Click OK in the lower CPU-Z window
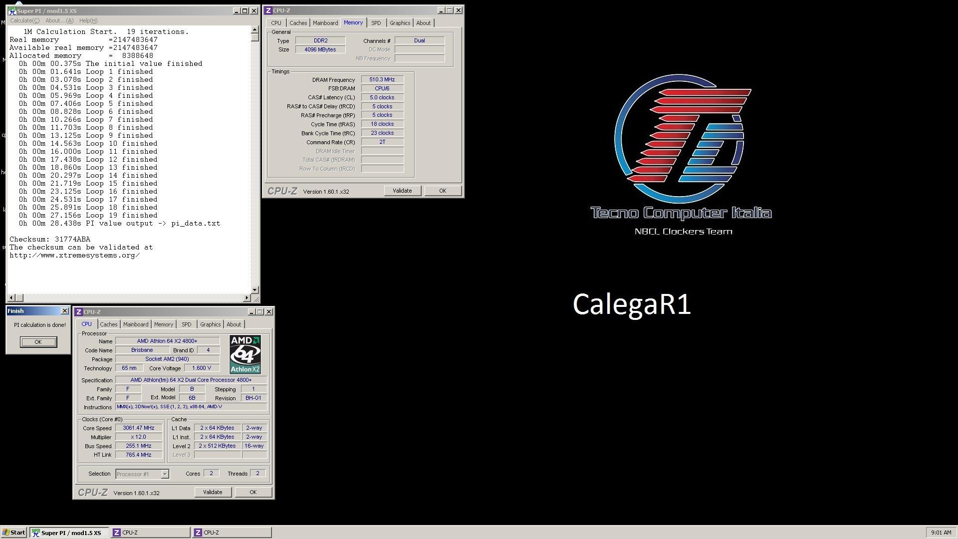The image size is (958, 539). click(253, 492)
